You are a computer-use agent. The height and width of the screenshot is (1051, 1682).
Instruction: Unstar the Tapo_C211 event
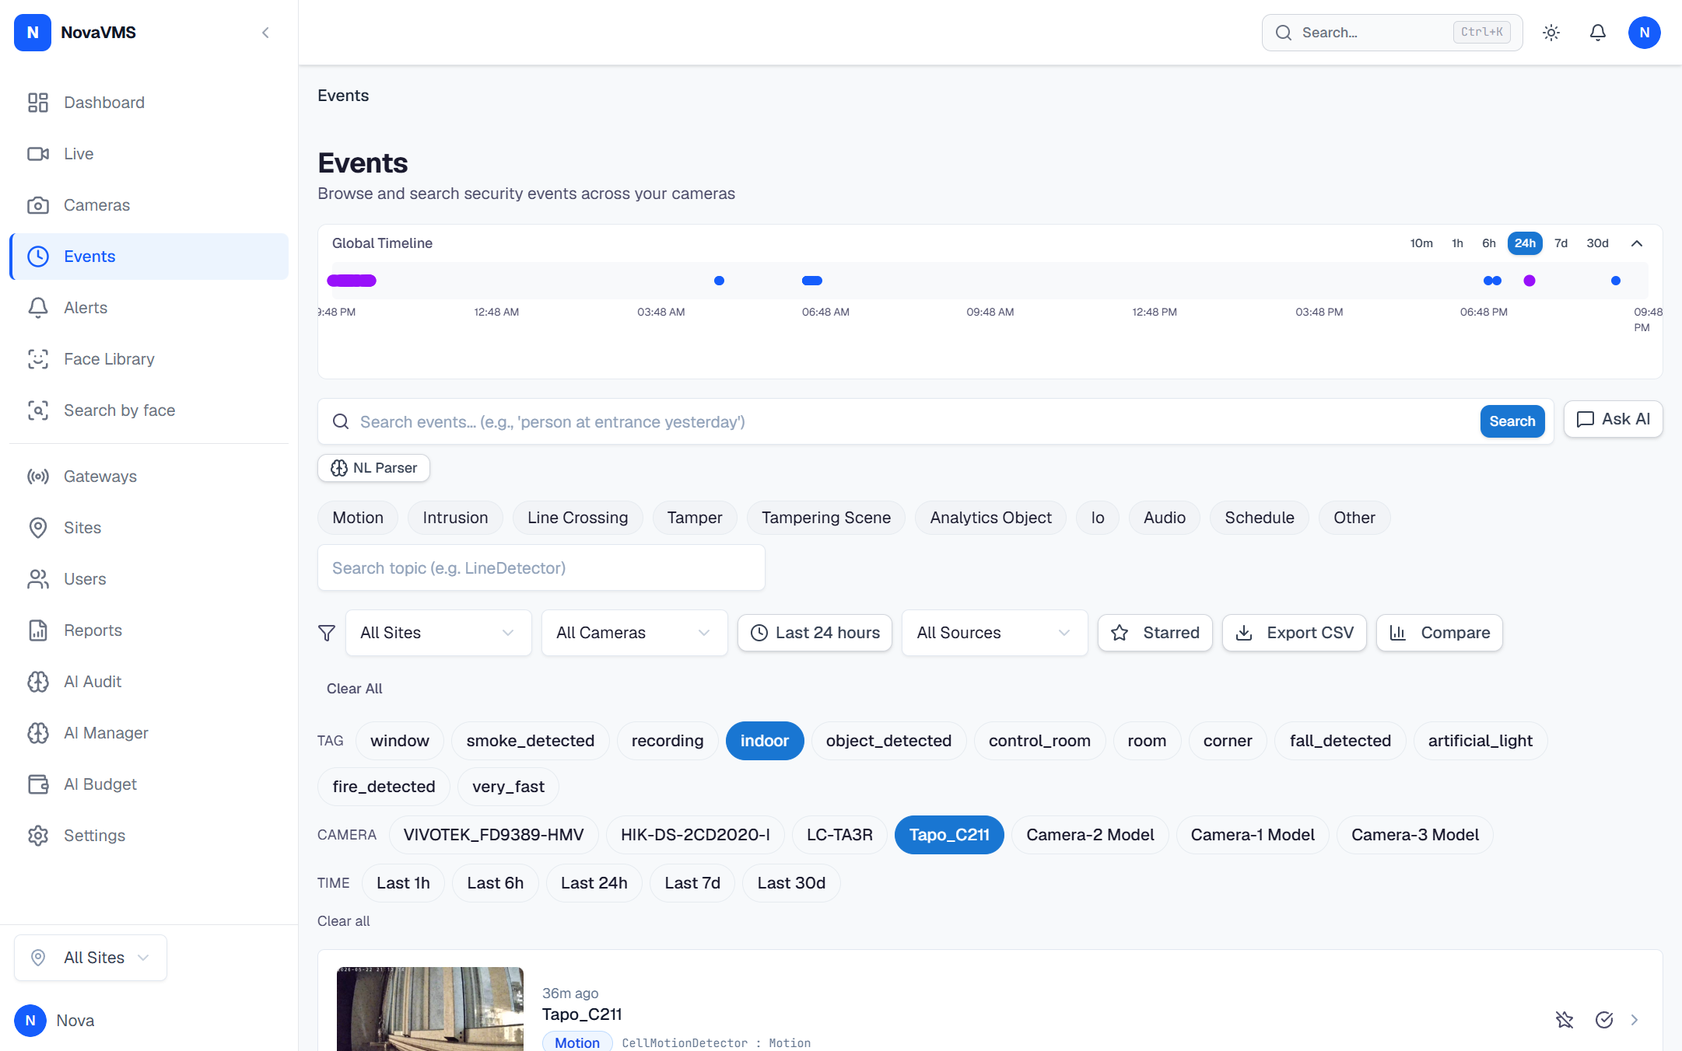(x=1565, y=1019)
